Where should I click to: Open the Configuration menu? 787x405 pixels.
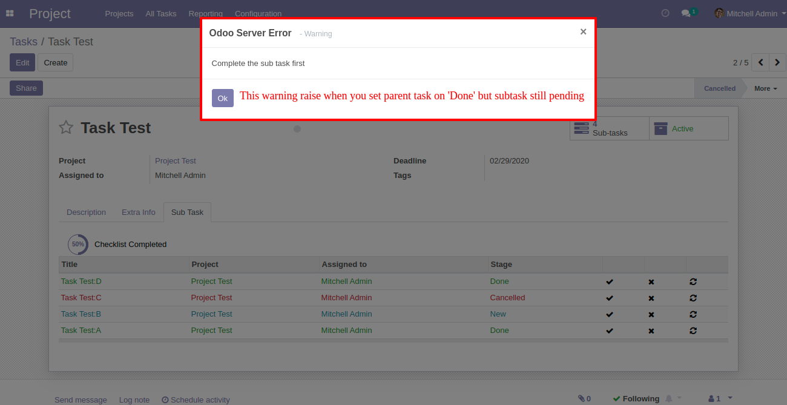pos(258,13)
